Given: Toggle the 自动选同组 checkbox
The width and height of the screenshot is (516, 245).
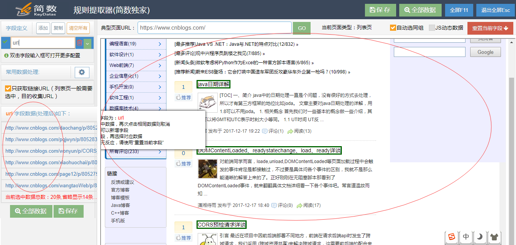Looking at the screenshot, I should 393,28.
